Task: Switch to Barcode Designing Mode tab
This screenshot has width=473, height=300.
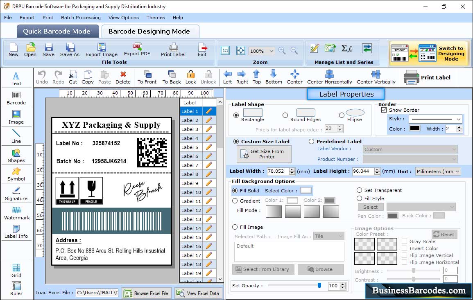Action: click(x=150, y=32)
